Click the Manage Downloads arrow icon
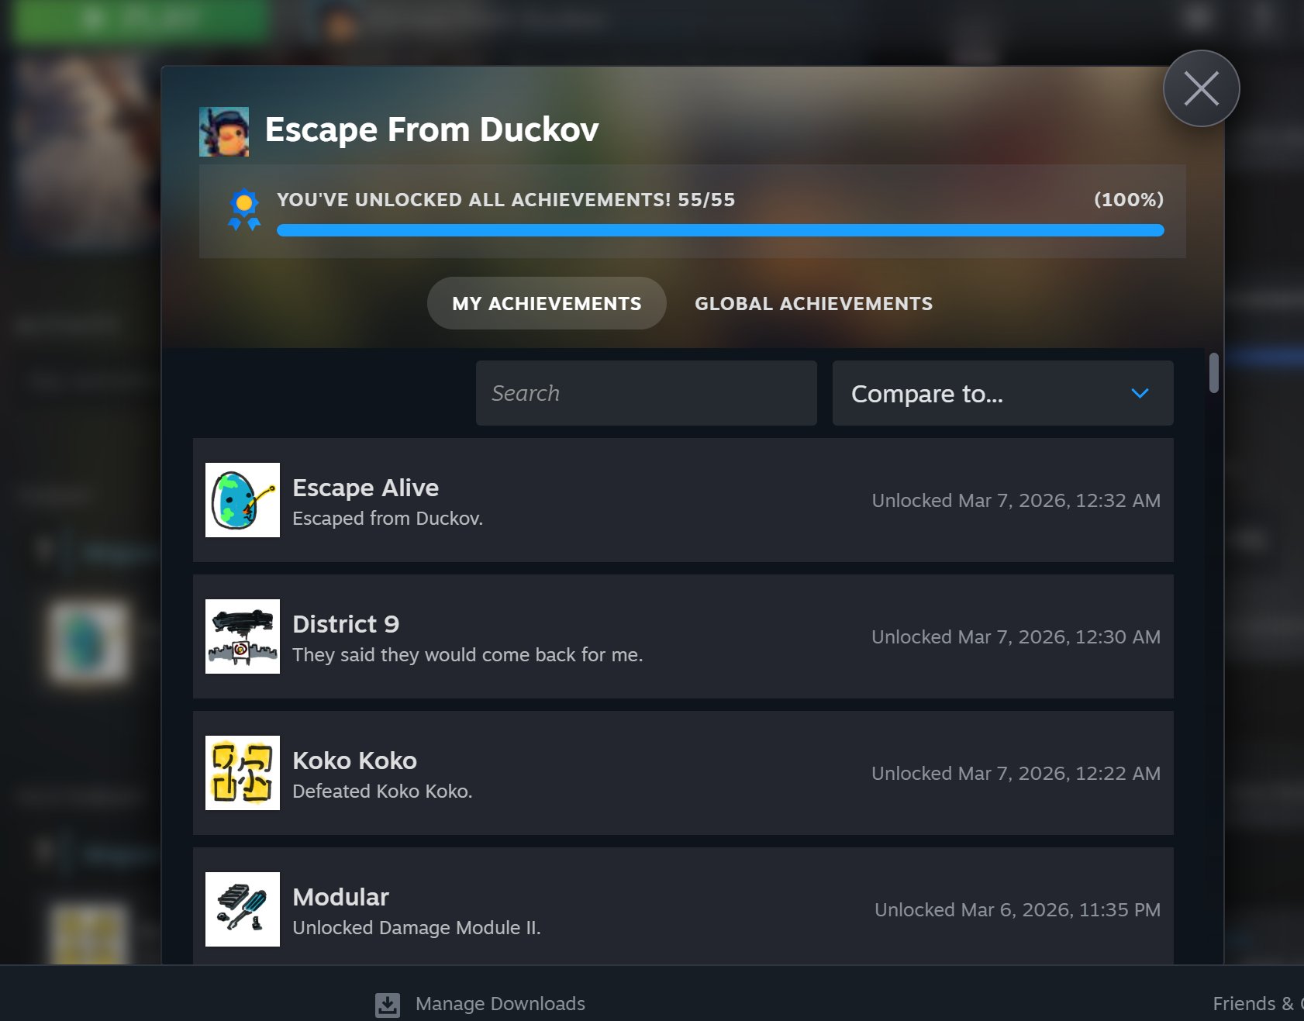Viewport: 1304px width, 1021px height. (x=388, y=1004)
